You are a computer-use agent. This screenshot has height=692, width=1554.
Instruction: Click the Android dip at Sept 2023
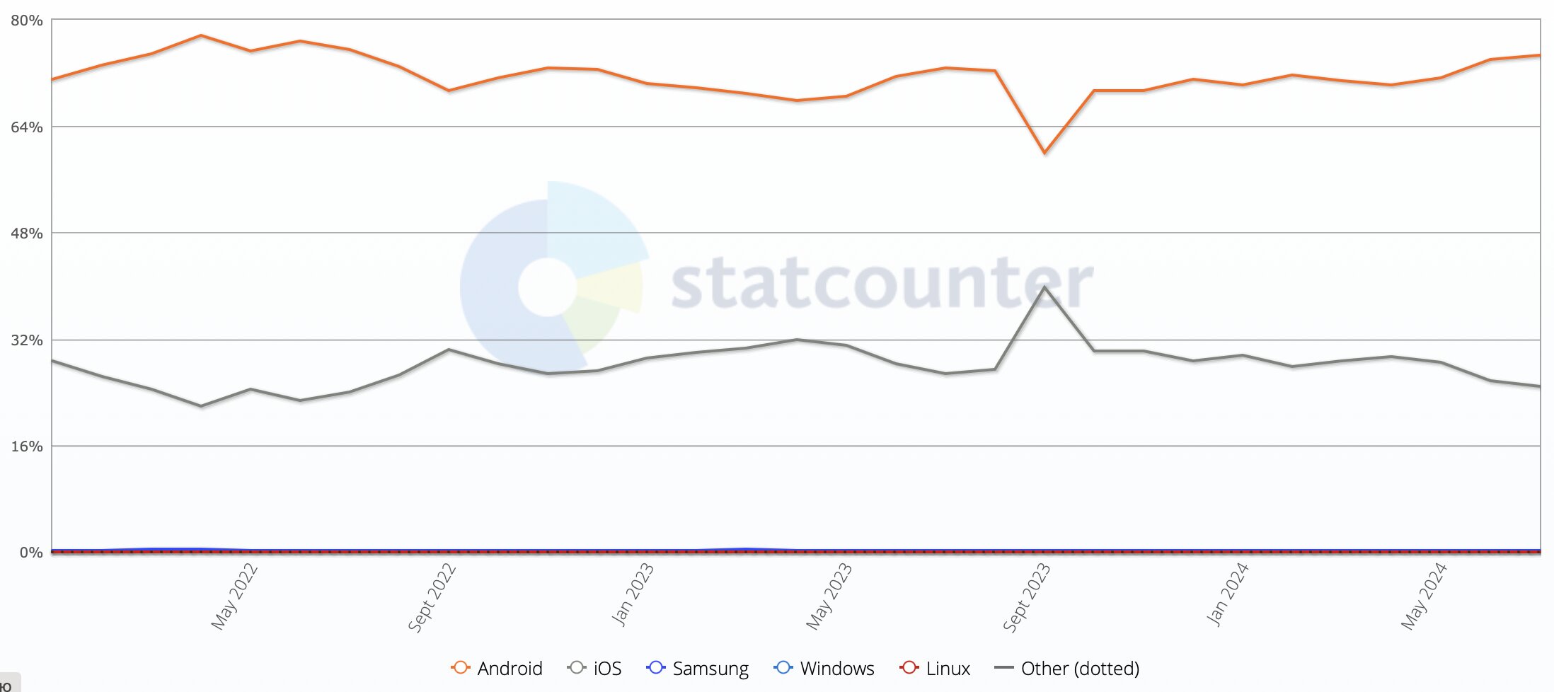point(1044,152)
